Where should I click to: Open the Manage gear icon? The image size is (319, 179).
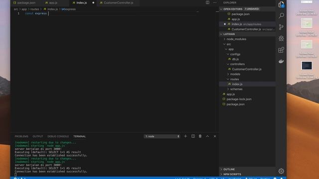pos(281,171)
